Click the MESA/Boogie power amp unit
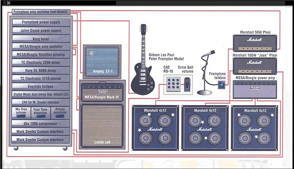This screenshot has height=169, width=294. click(x=255, y=90)
